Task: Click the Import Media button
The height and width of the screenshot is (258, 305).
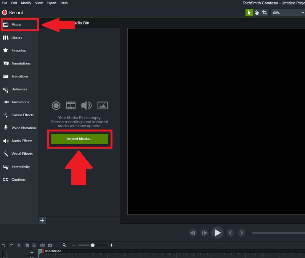Action: coord(80,139)
